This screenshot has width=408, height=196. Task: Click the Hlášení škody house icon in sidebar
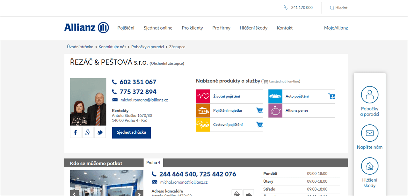[x=370, y=166]
